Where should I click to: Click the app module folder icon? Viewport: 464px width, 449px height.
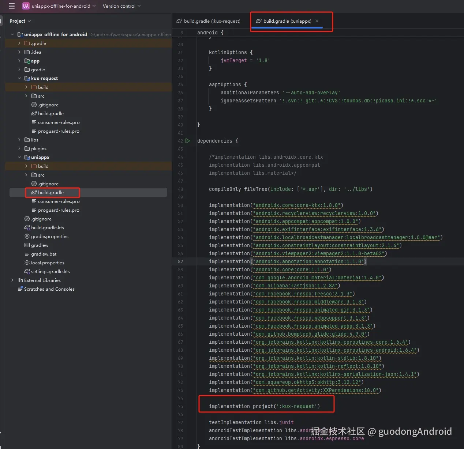(27, 61)
